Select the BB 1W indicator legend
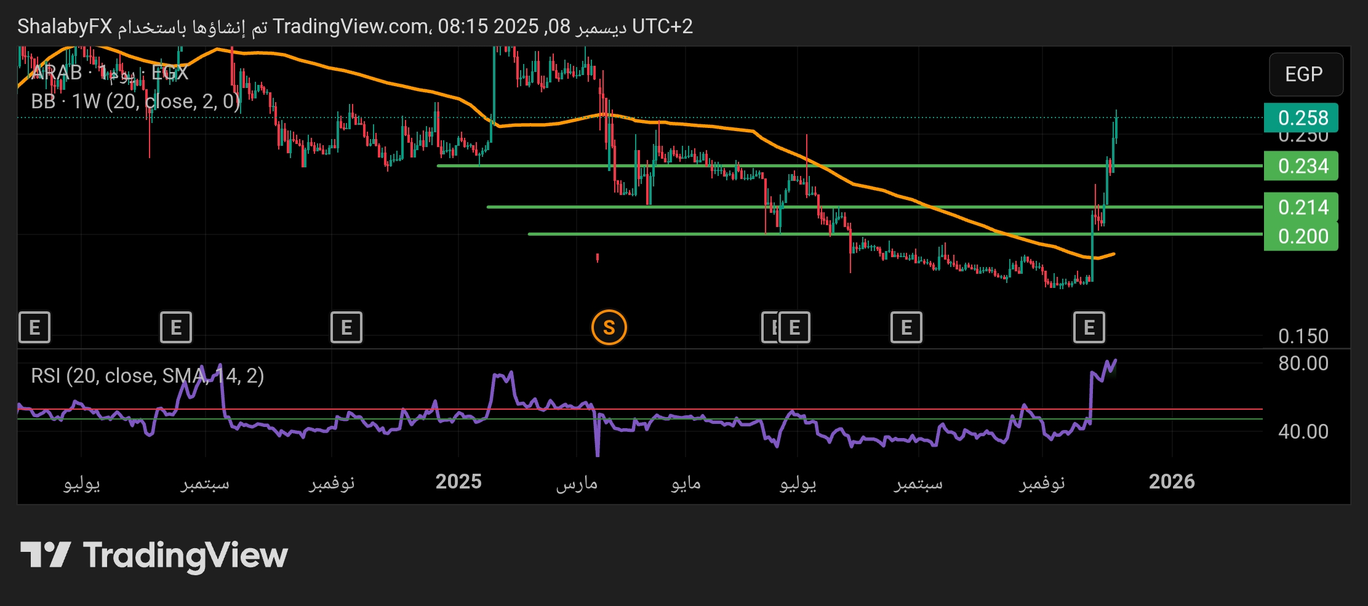 pos(135,102)
